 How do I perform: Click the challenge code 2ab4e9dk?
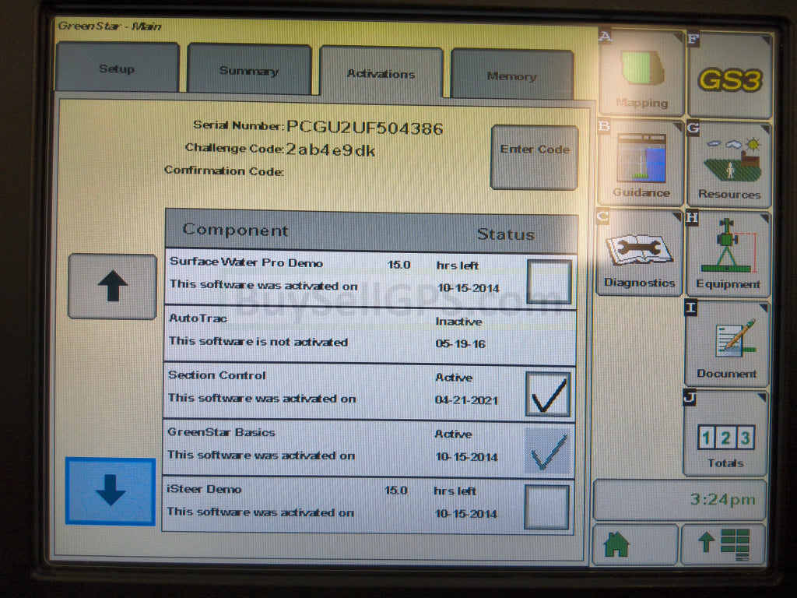point(330,150)
